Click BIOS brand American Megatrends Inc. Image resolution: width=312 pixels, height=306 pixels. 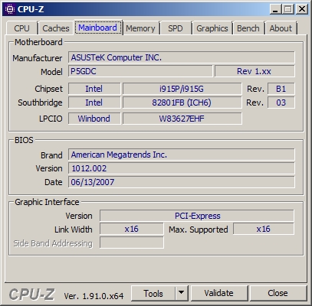coord(182,155)
